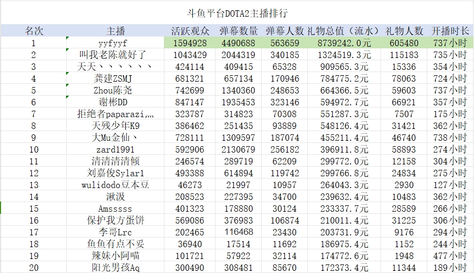
Task: Click the 礼物总值（流水） column header
Action: 344,31
